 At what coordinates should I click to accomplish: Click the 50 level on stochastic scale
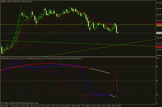tap(157, 81)
